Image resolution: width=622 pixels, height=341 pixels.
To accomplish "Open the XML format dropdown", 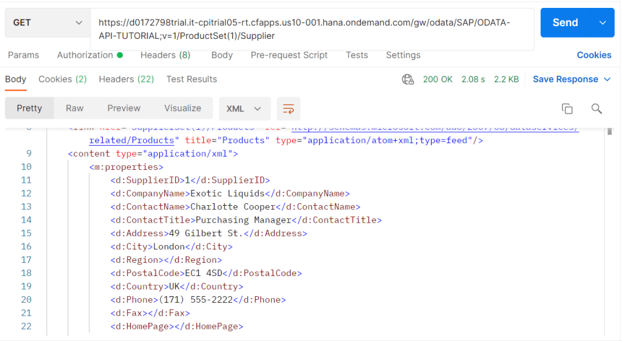I will point(244,109).
